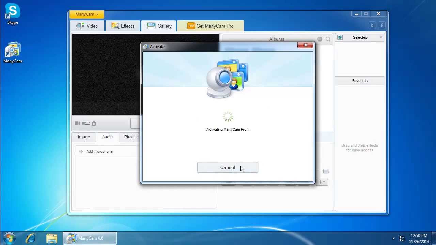Screen dimensions: 436x245
Task: Click the Albums search magnifier icon
Action: (328, 39)
